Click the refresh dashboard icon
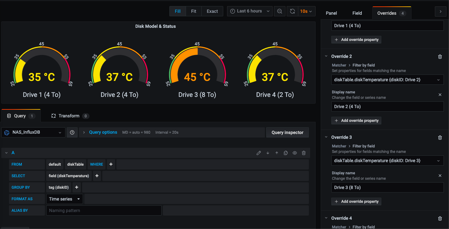The height and width of the screenshot is (229, 449). click(x=292, y=11)
